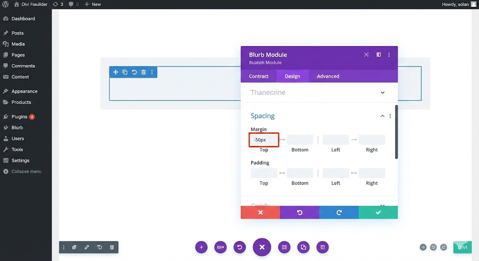Click the move icon on blue module toolbar

[x=116, y=72]
